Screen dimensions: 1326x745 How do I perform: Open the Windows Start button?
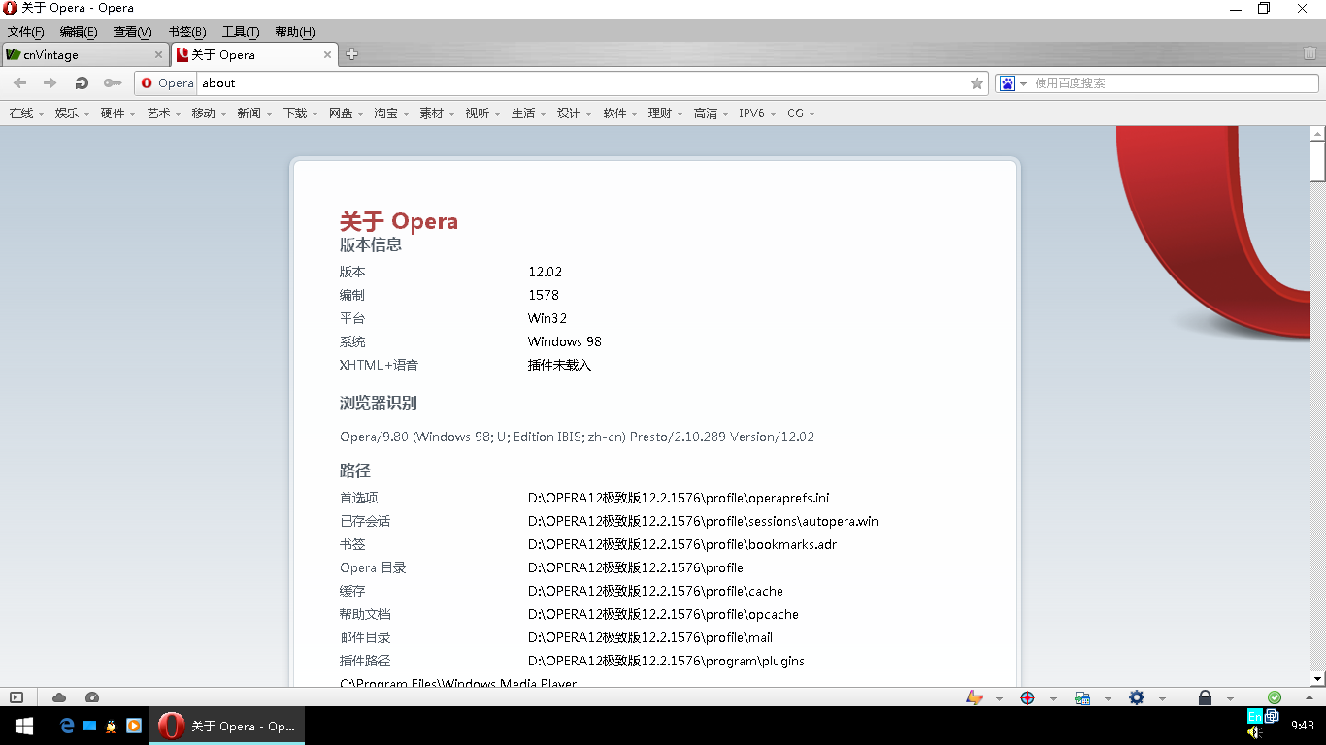23,726
